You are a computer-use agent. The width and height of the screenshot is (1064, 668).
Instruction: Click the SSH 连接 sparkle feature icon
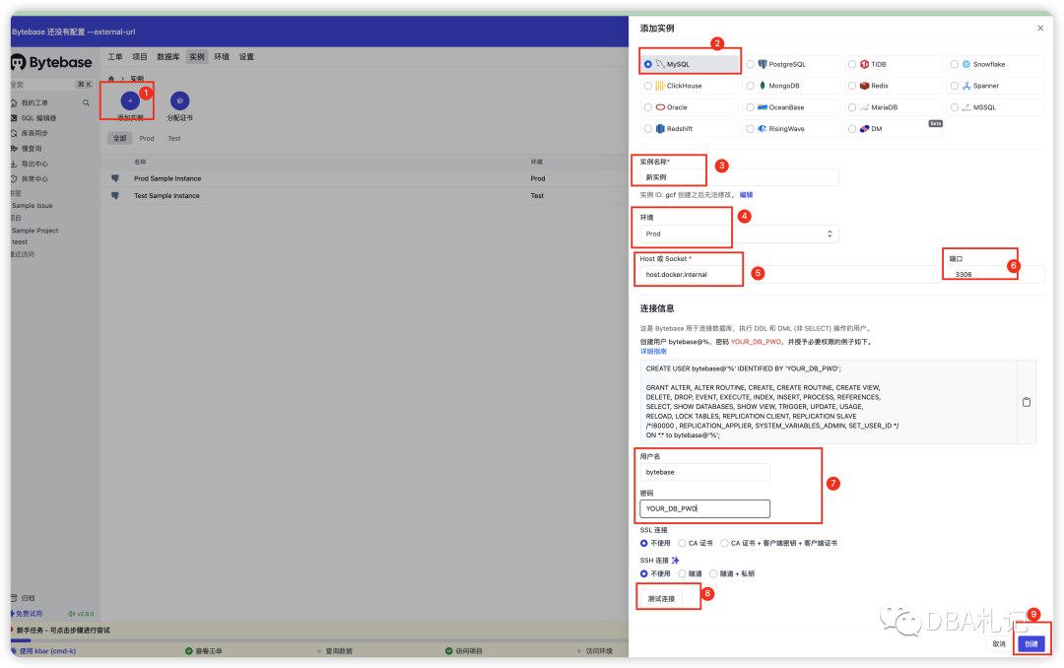[675, 560]
